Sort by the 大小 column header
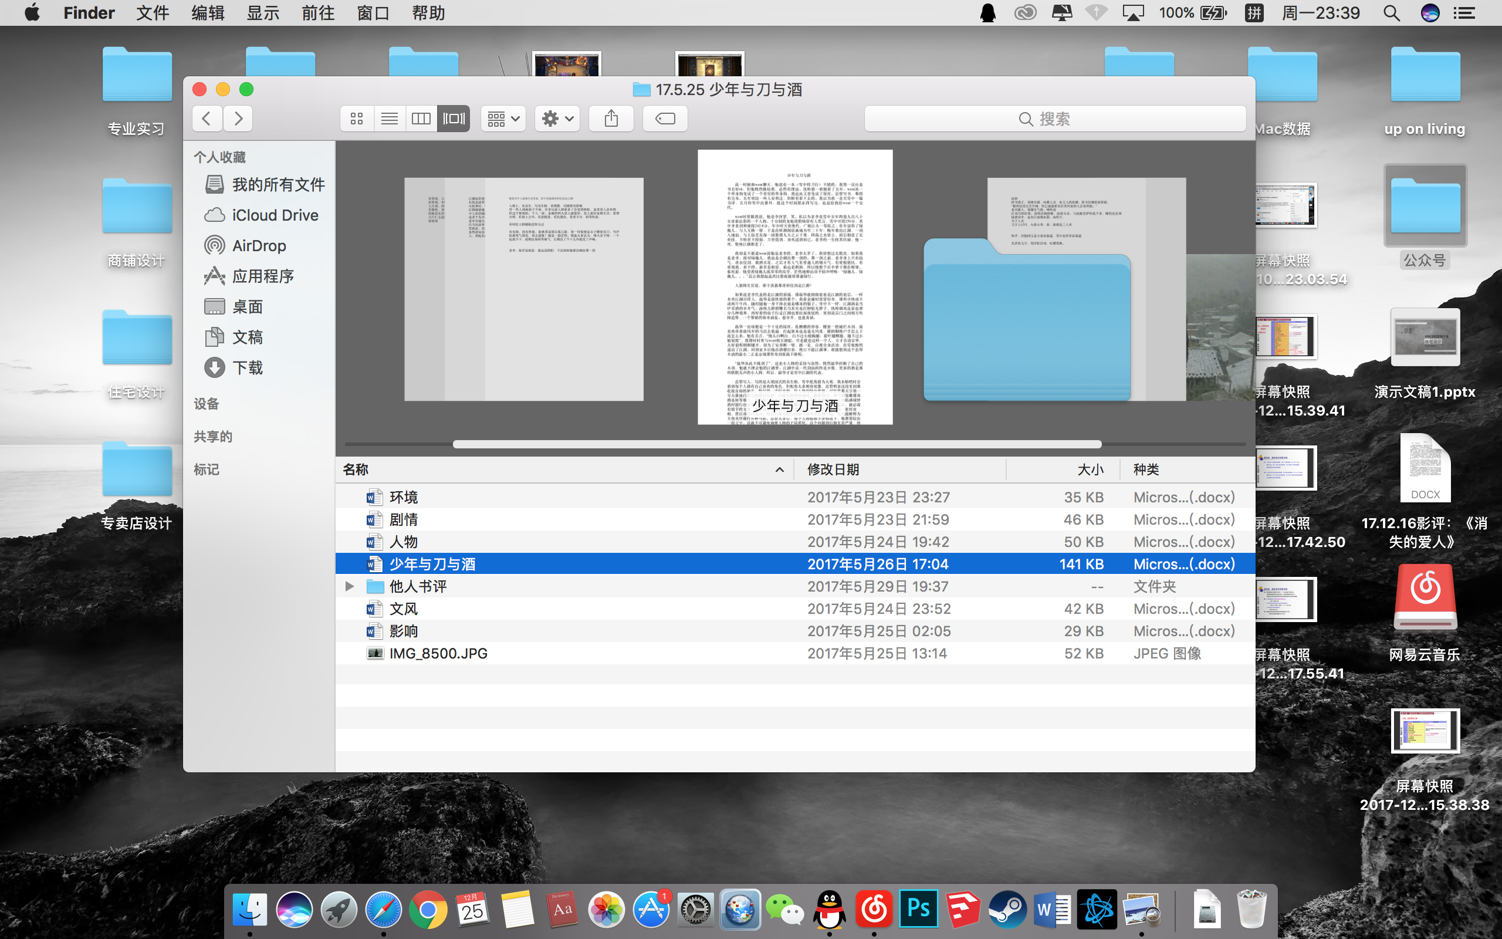This screenshot has height=939, width=1502. (1090, 469)
